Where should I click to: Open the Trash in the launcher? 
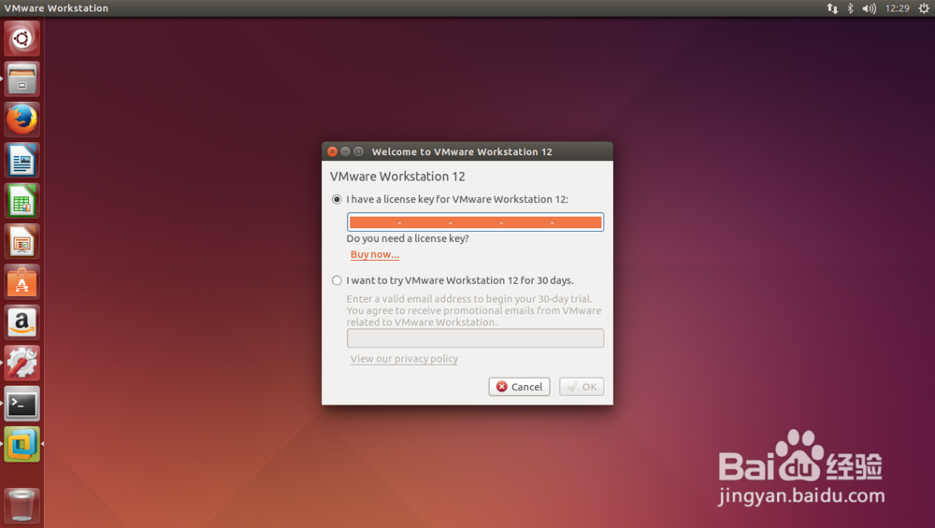[22, 506]
